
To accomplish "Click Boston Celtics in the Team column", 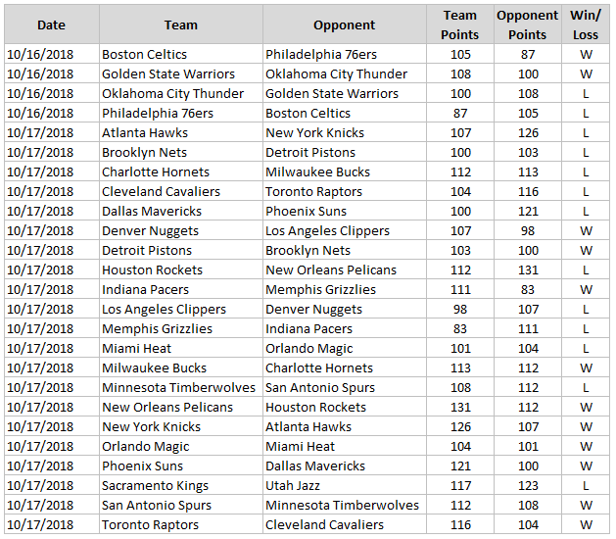I will [144, 54].
